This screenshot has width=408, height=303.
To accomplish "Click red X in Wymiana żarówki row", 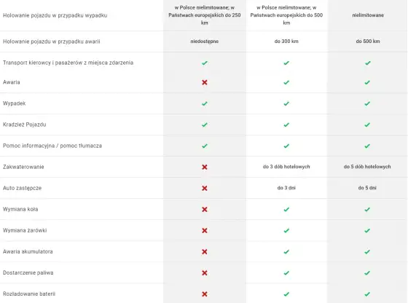I will pyautogui.click(x=205, y=230).
